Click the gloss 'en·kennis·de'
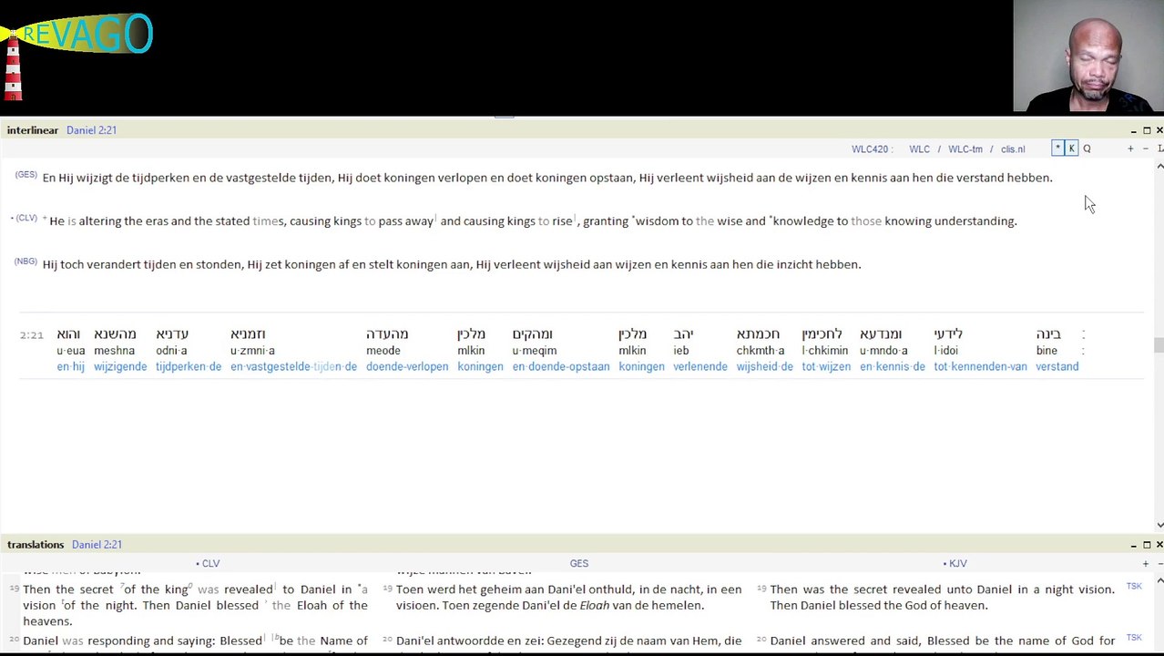Screen dimensions: 1164x656 click(893, 366)
